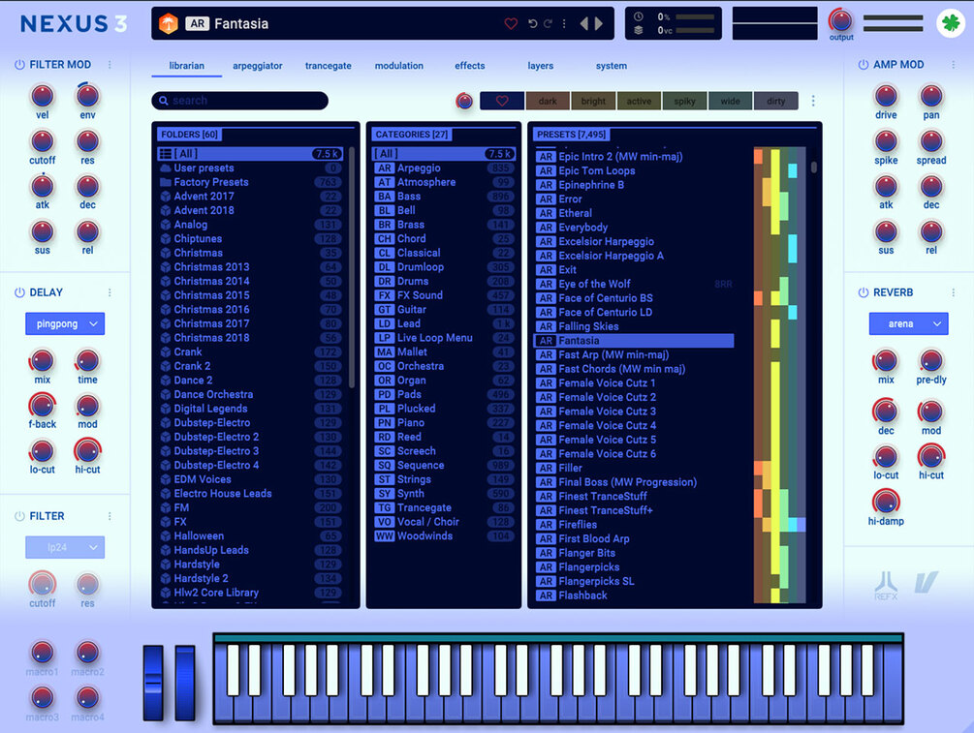Open the arena reverb type dropdown
Viewport: 974px width, 733px height.
point(908,324)
